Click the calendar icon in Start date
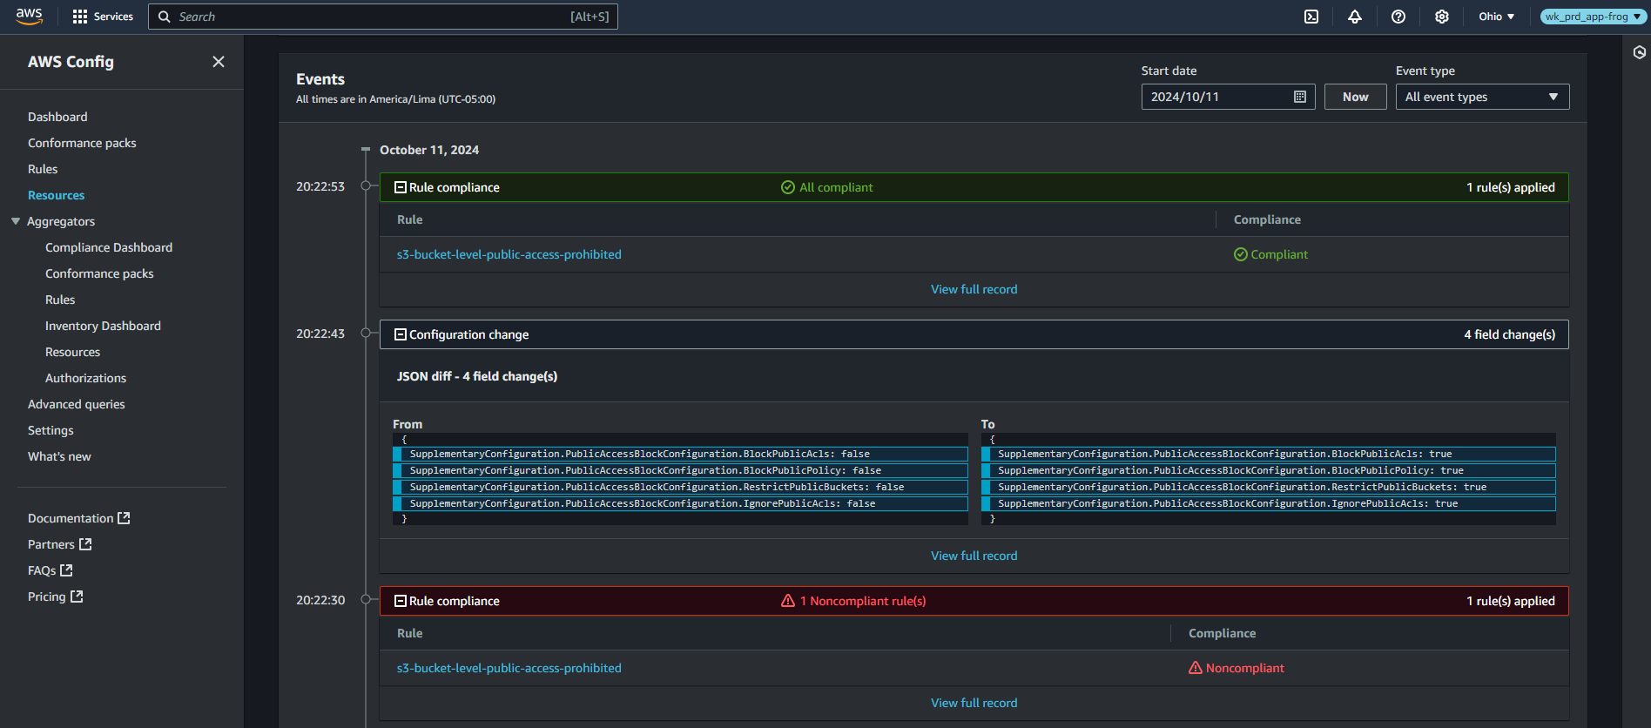 point(1300,97)
